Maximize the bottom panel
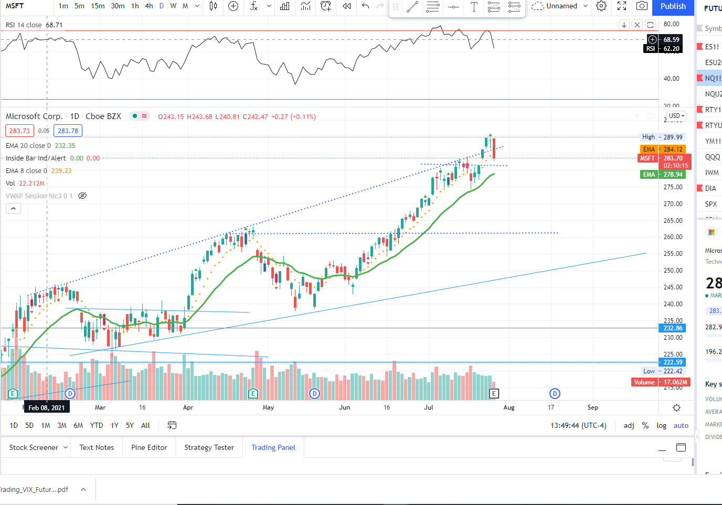Screen dimensions: 722x505 point(681,447)
